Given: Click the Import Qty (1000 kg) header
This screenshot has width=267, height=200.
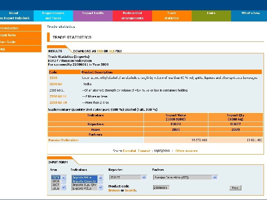Looking at the screenshot, I should point(236,117).
